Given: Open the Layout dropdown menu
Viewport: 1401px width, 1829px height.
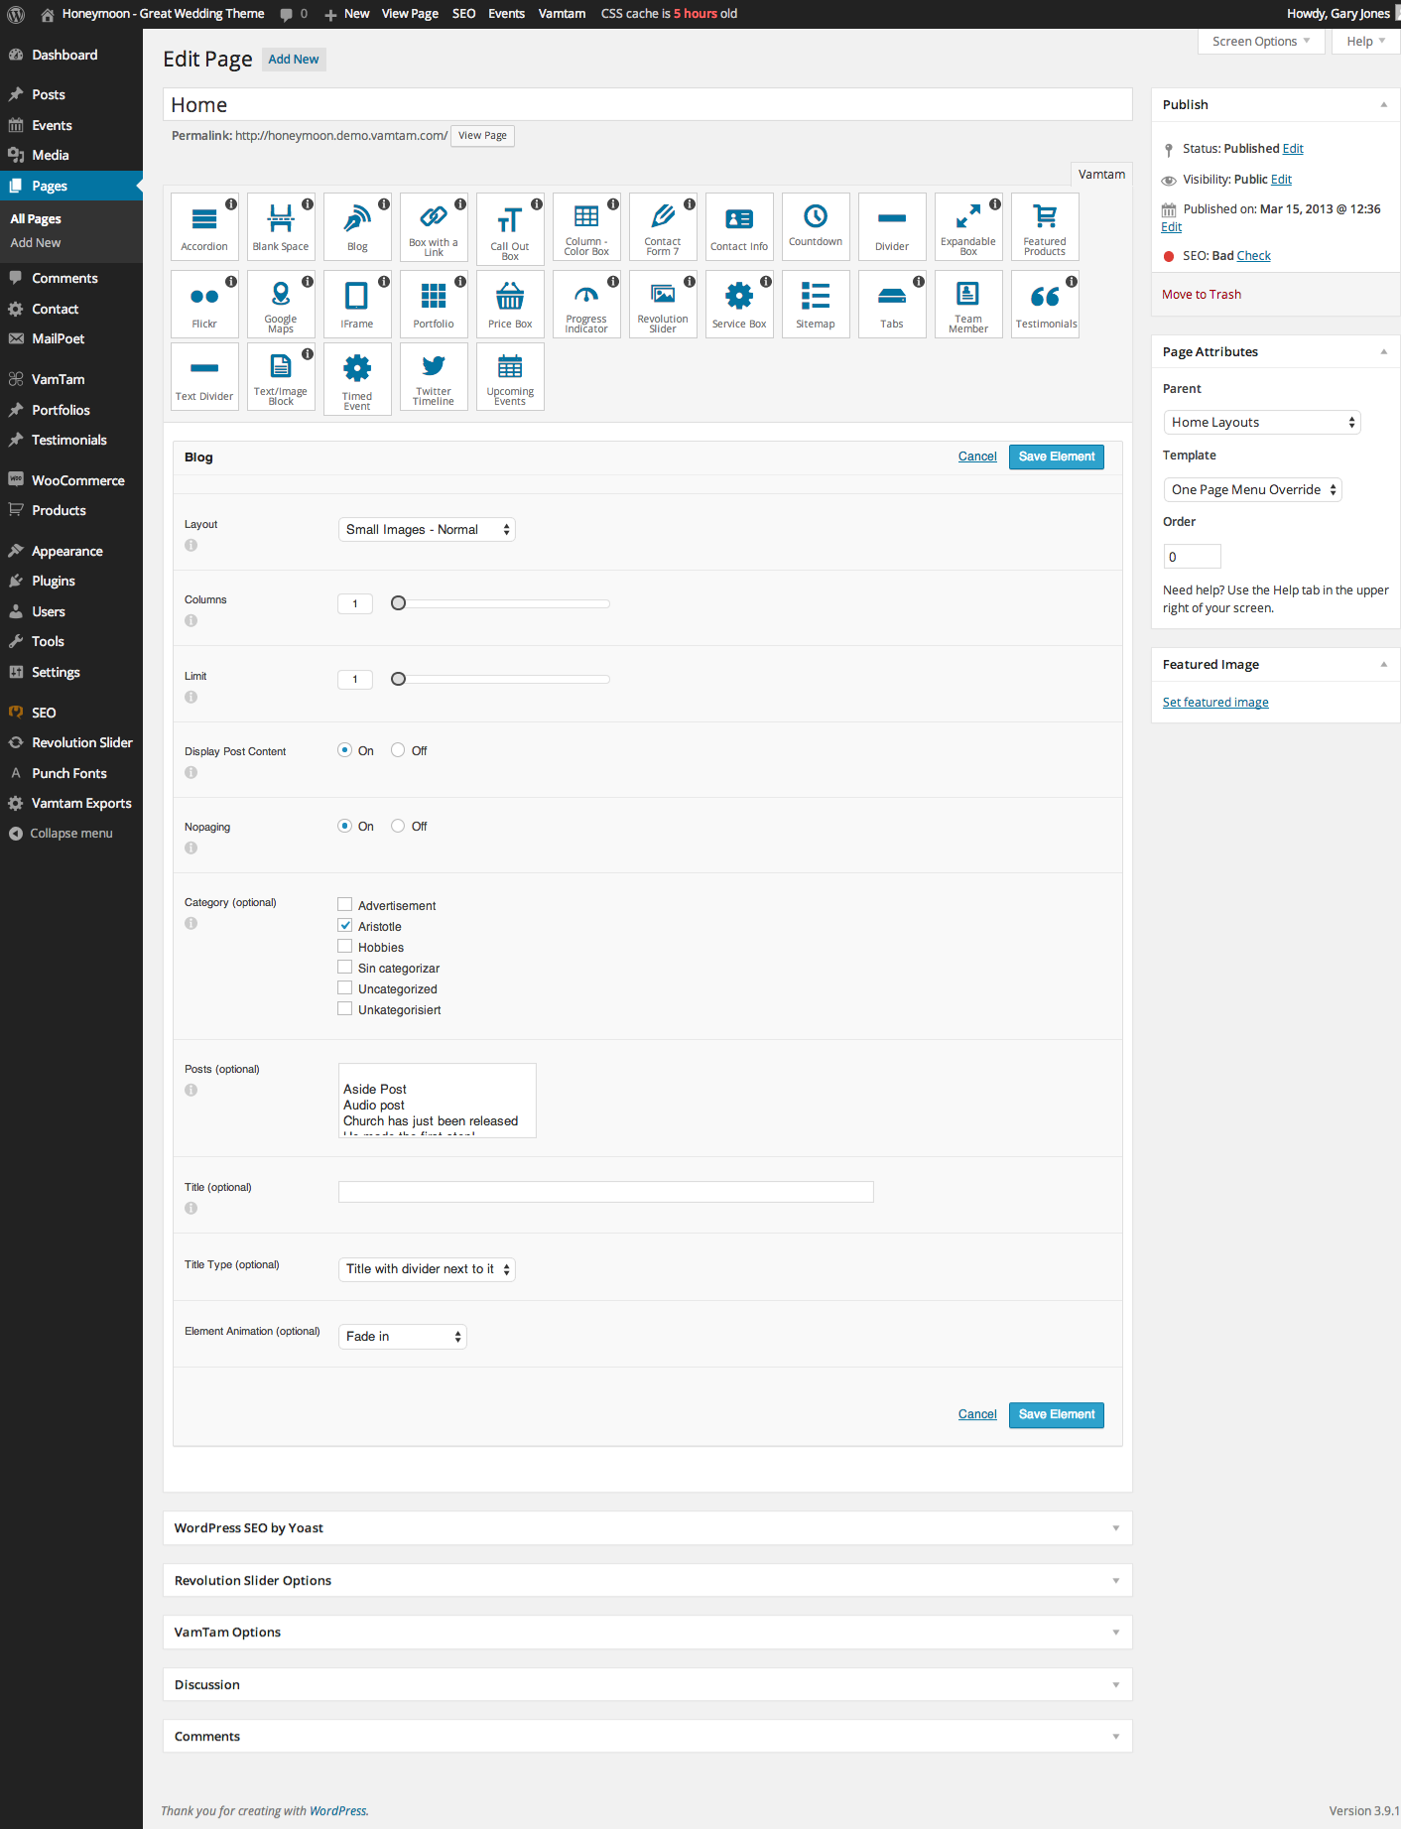Looking at the screenshot, I should [427, 530].
